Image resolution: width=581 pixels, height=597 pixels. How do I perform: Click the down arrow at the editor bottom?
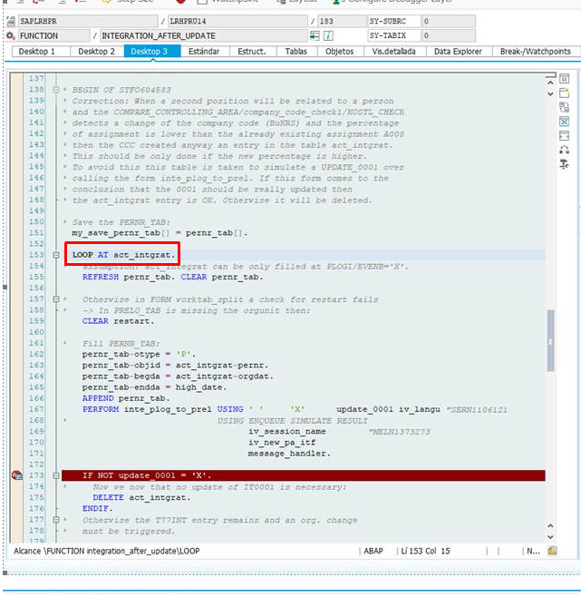coord(550,537)
